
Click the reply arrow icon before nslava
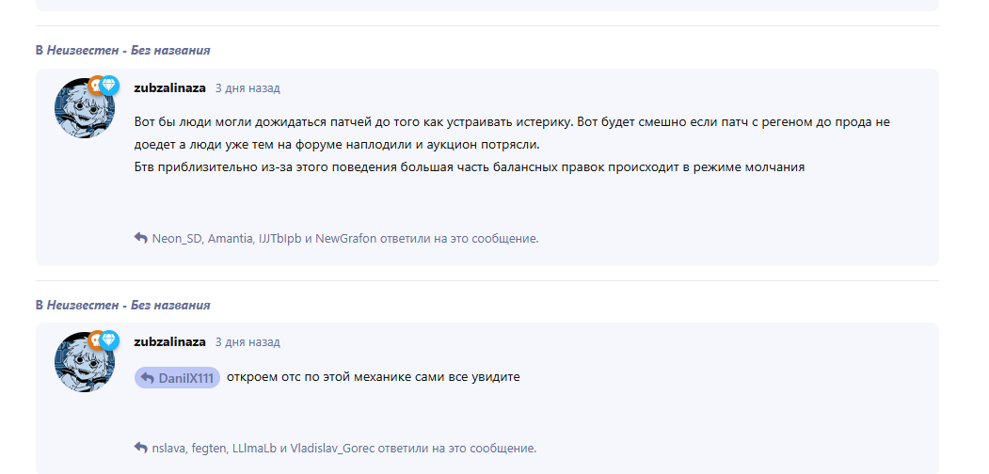coord(141,448)
